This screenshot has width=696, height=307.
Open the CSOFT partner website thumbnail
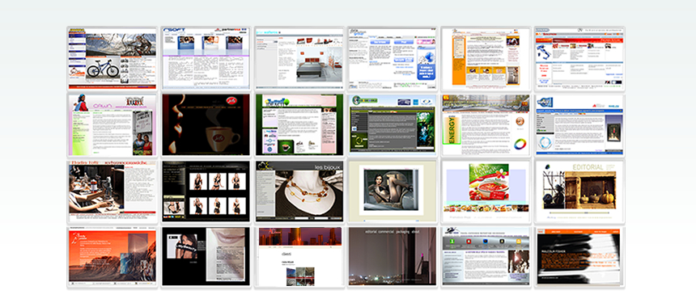coord(206,58)
